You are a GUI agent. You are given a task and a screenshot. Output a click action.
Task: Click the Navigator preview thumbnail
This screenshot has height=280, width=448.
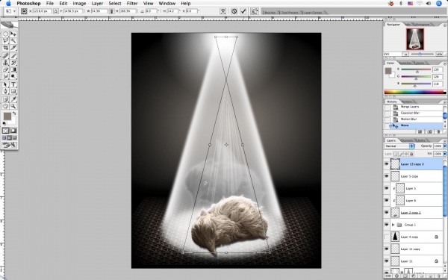[415, 39]
